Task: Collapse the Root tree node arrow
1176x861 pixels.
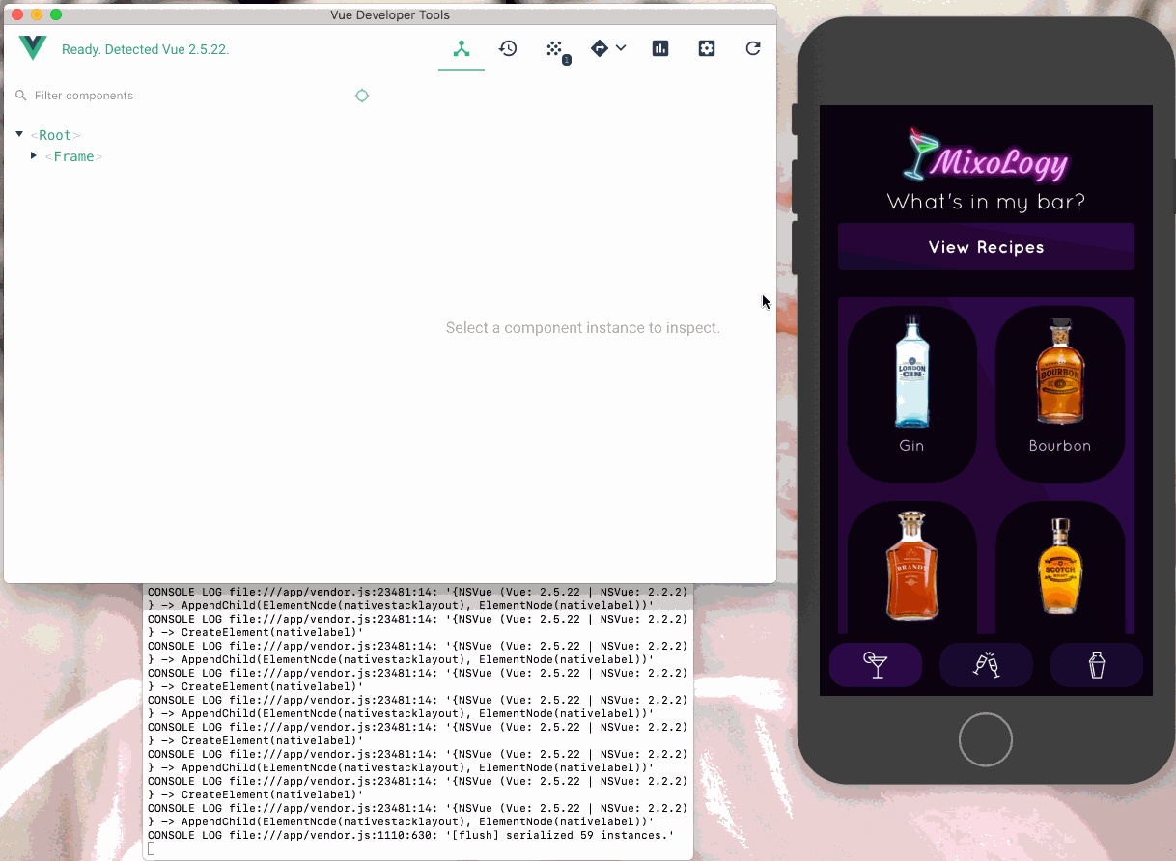Action: (19, 134)
